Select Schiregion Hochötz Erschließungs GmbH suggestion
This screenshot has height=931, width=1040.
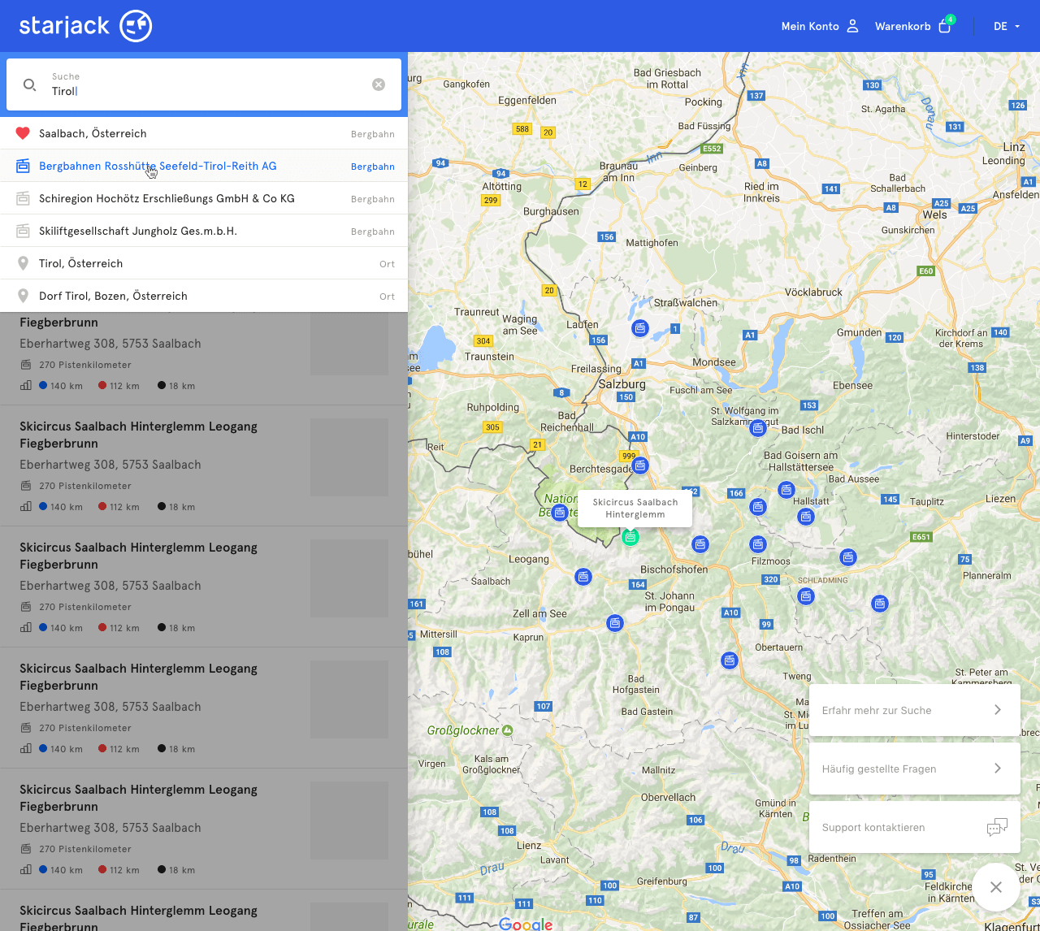click(x=204, y=198)
